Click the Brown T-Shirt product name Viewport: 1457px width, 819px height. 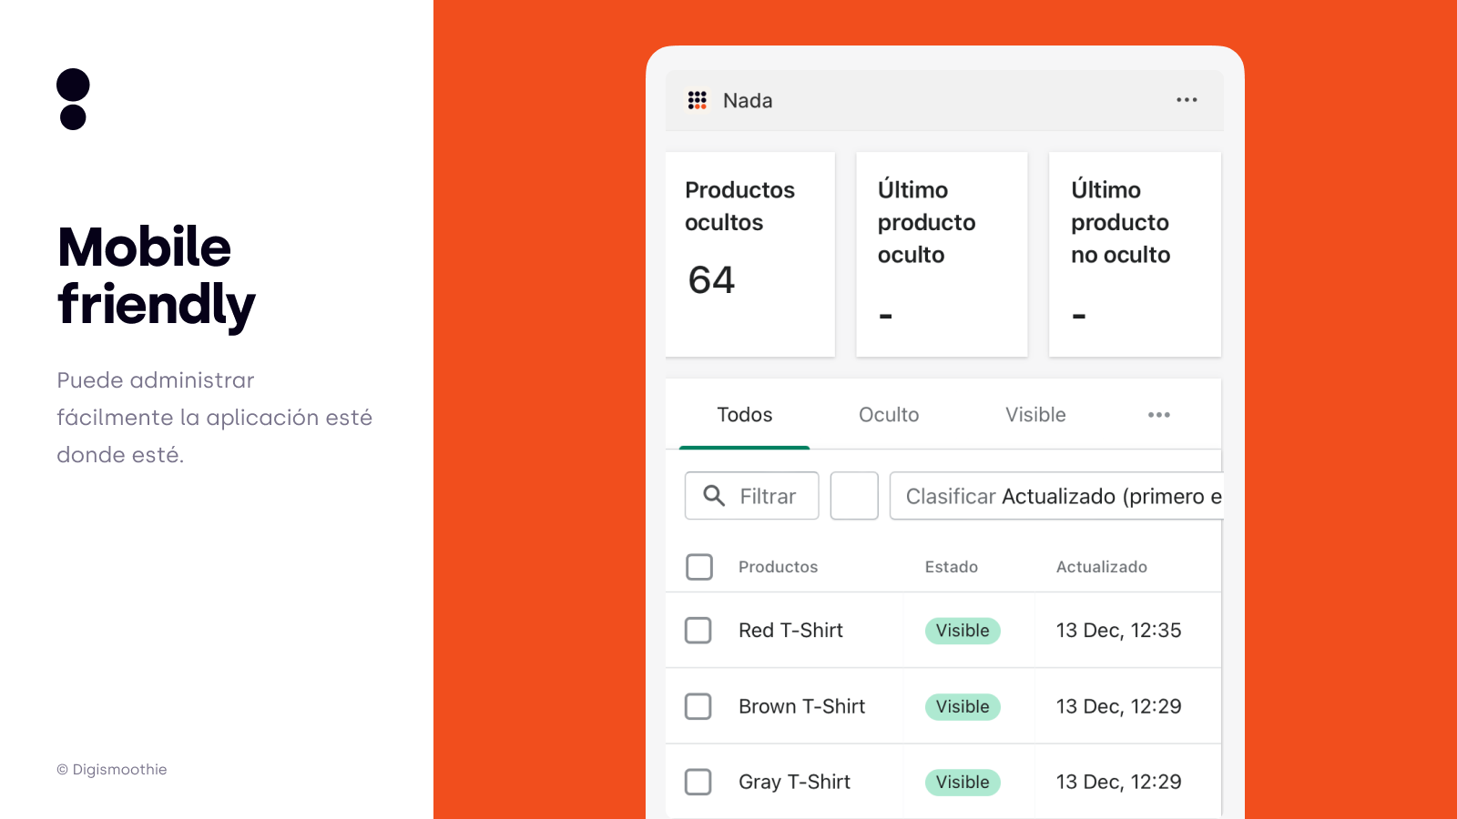pos(802,707)
